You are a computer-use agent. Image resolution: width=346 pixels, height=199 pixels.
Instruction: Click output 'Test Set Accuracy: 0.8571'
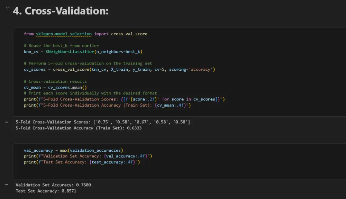[46, 191]
